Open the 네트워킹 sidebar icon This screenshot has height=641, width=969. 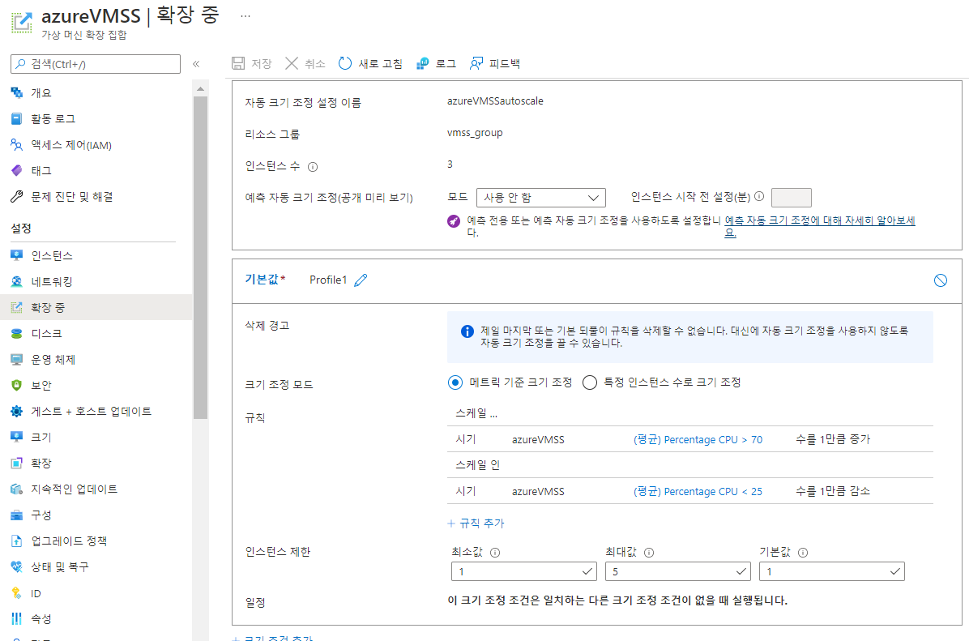(x=17, y=281)
